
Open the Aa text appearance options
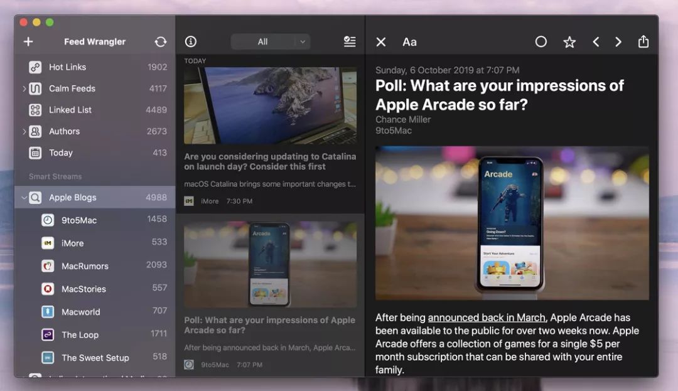(x=409, y=42)
